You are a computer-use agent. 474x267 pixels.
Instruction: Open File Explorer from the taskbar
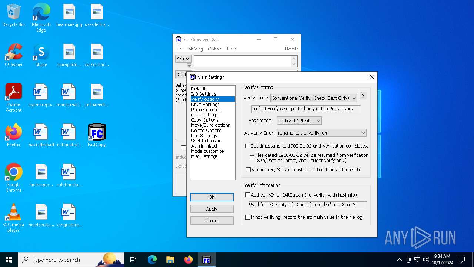click(170, 260)
